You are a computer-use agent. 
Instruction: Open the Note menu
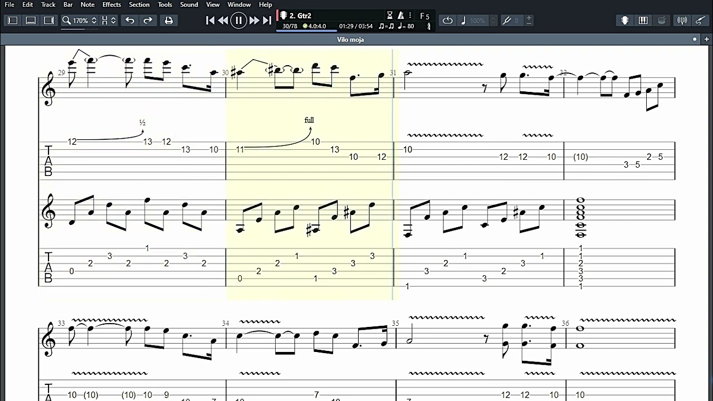pyautogui.click(x=87, y=4)
